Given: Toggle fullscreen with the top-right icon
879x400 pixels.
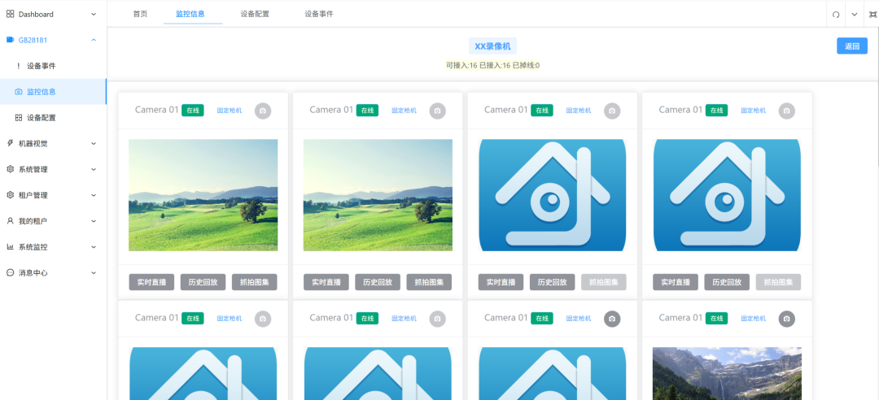Looking at the screenshot, I should pos(872,15).
